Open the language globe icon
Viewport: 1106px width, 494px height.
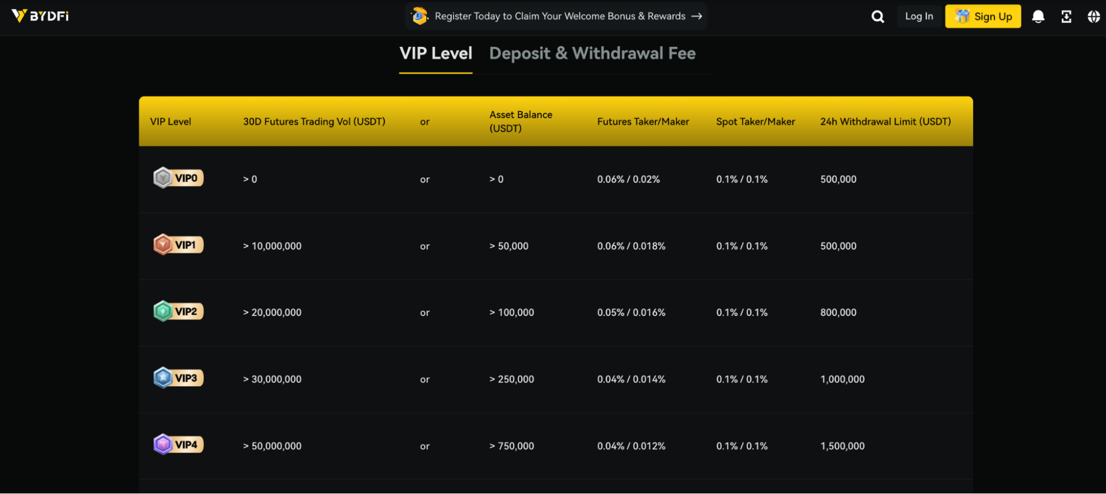(1093, 17)
